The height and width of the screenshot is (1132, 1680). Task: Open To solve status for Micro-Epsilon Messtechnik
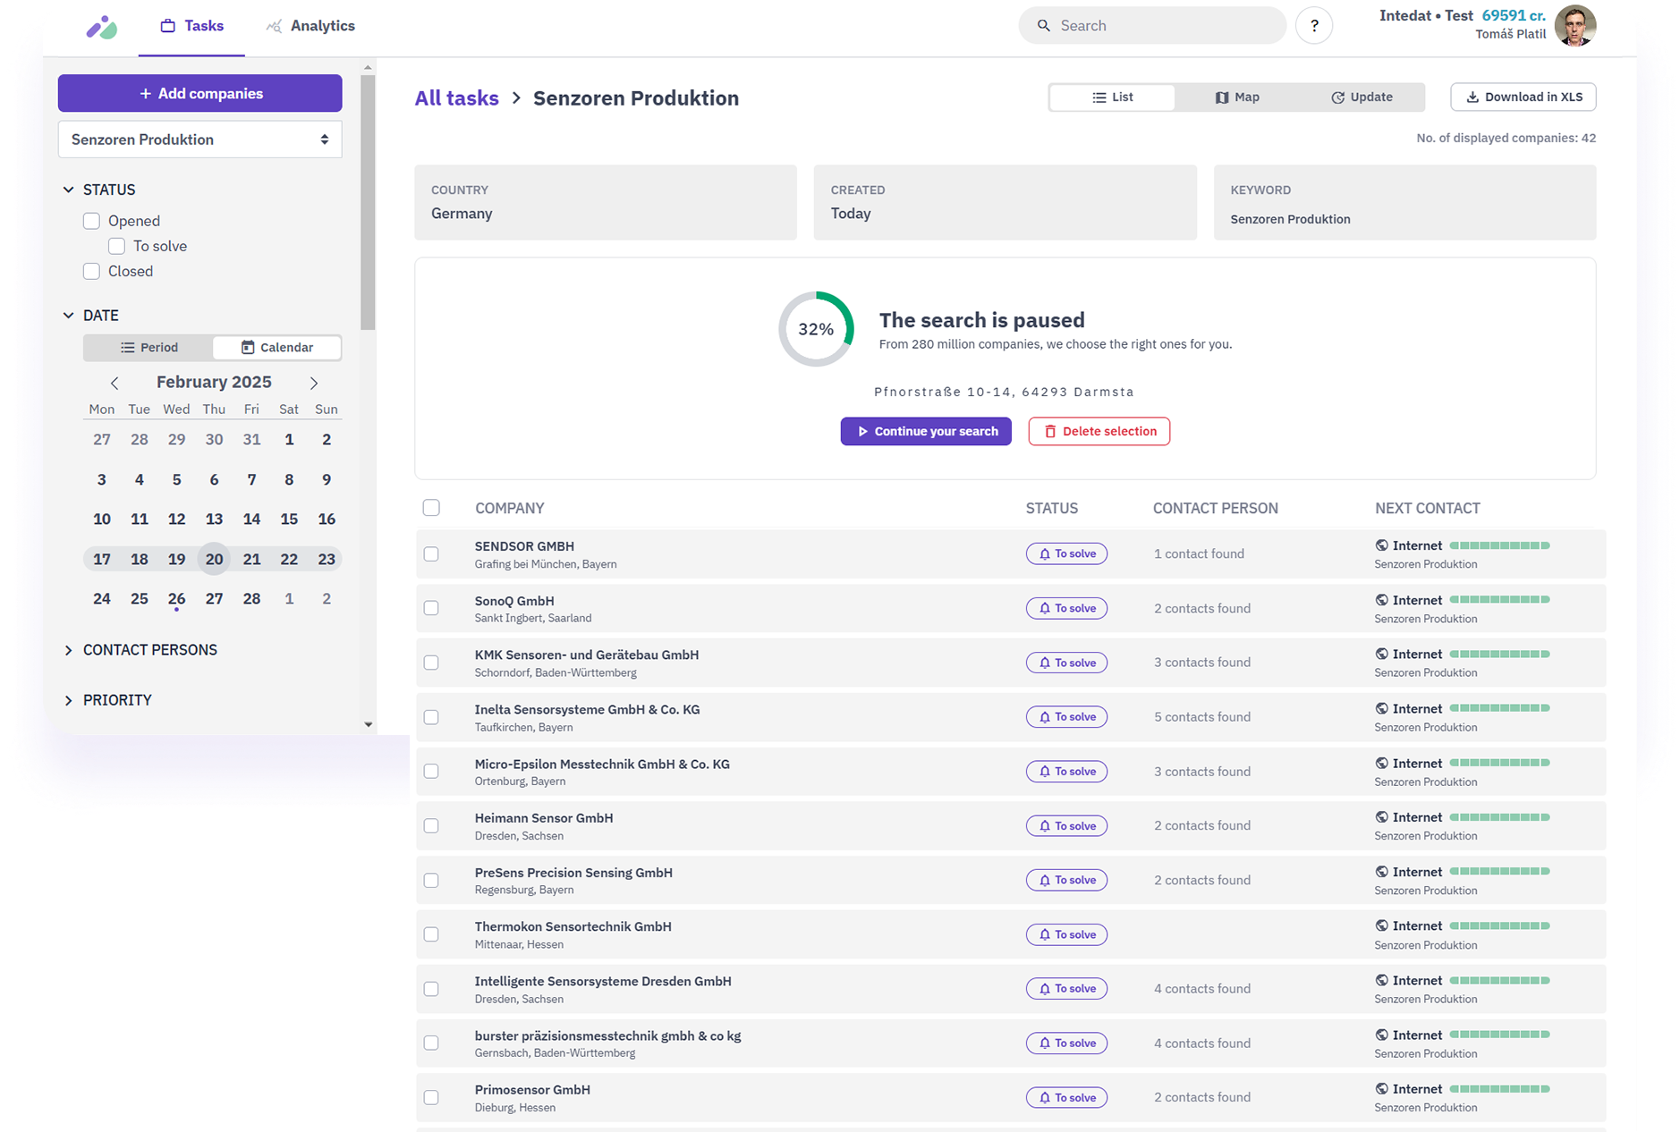pos(1066,772)
